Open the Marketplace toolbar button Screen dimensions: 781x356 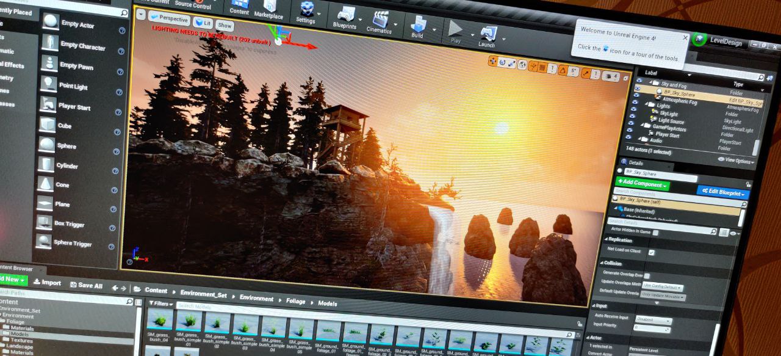click(x=268, y=9)
